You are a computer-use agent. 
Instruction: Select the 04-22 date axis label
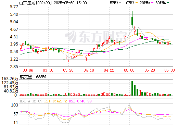109,70
